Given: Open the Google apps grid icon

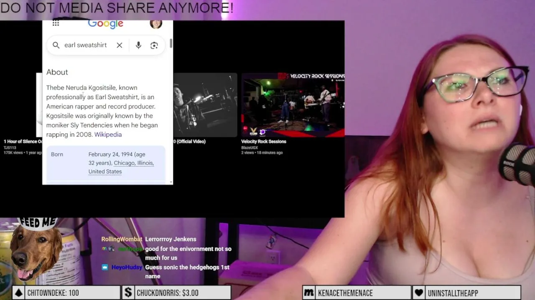Looking at the screenshot, I should (56, 23).
